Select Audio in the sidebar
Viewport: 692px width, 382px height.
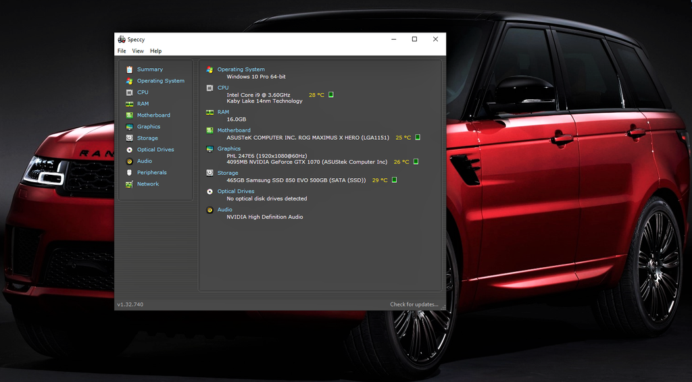coord(145,161)
